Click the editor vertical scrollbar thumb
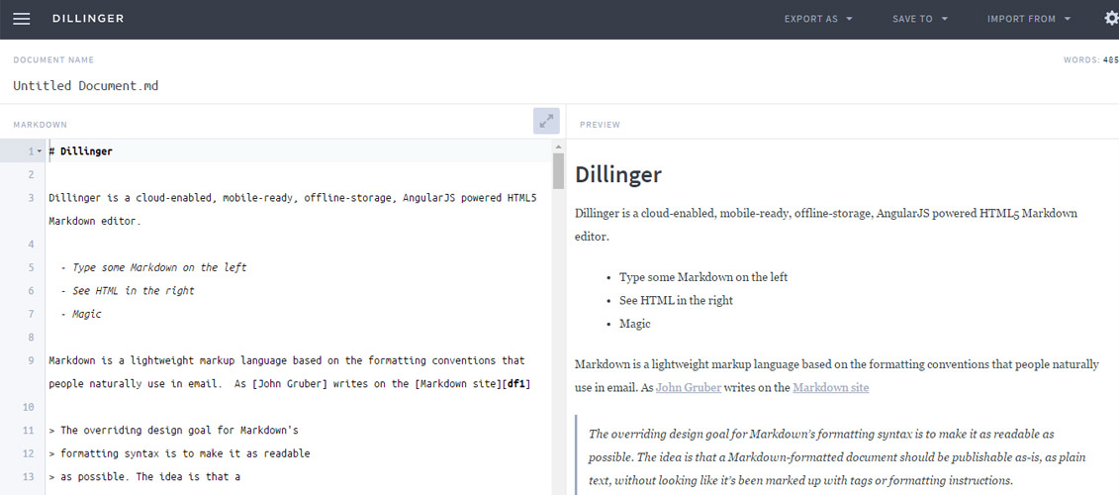1119x495 pixels. point(558,170)
